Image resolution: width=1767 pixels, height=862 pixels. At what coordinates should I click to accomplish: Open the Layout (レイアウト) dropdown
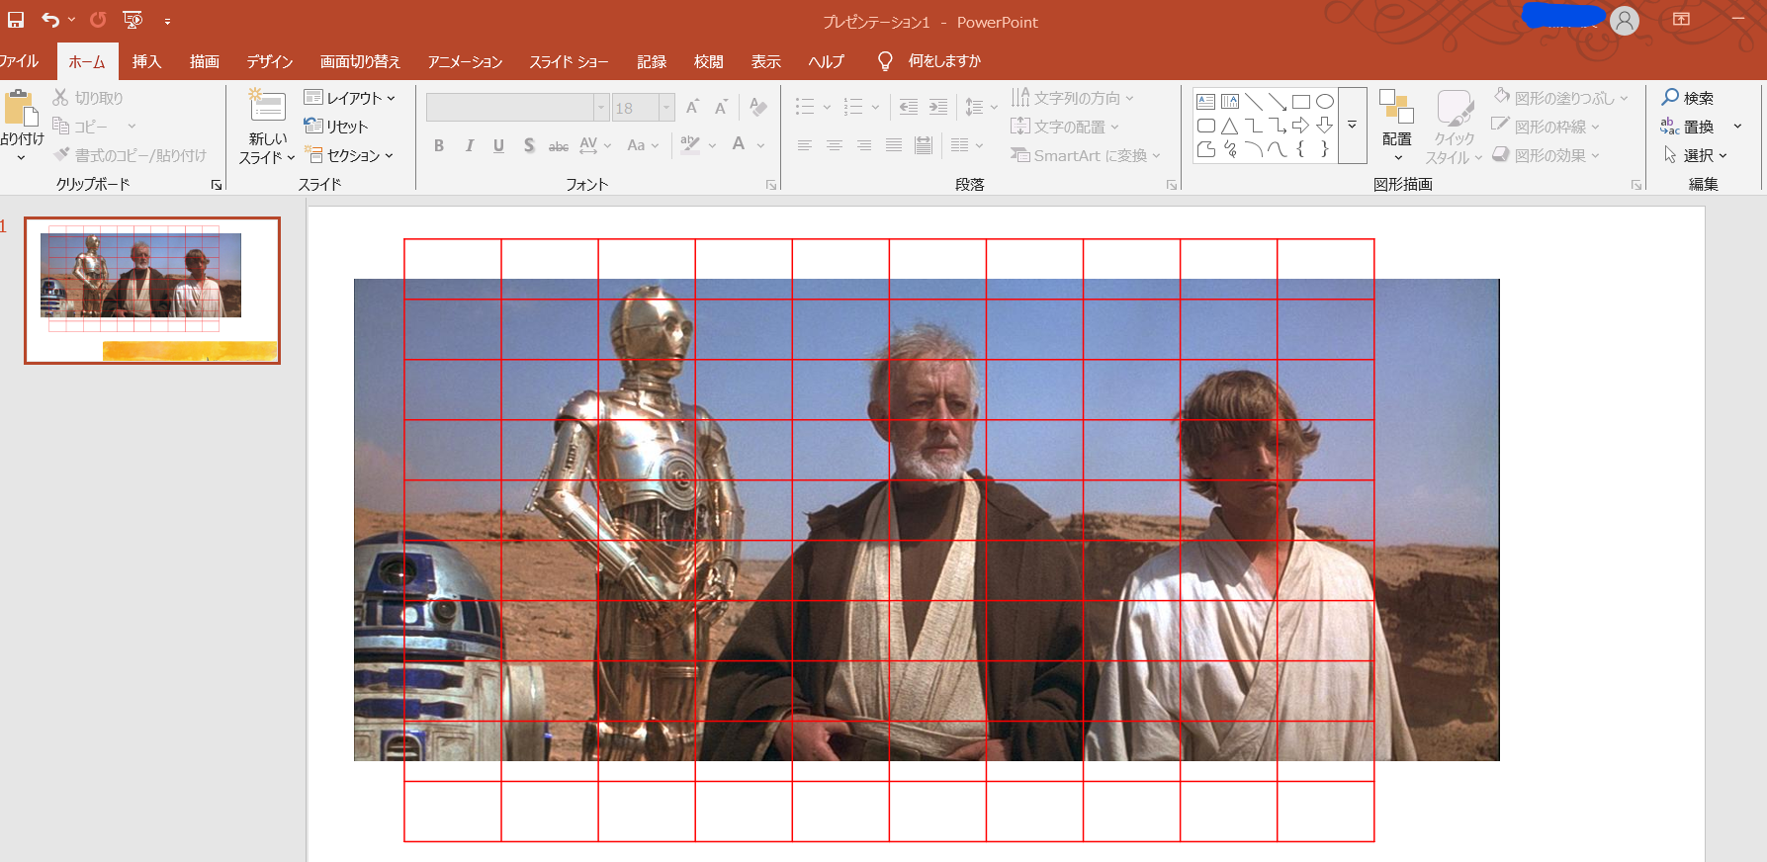click(x=349, y=98)
